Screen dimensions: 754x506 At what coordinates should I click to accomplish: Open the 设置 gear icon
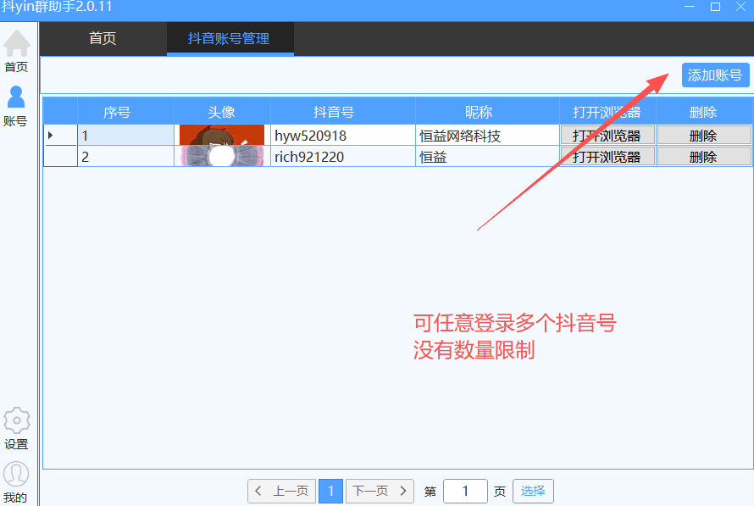coord(16,428)
